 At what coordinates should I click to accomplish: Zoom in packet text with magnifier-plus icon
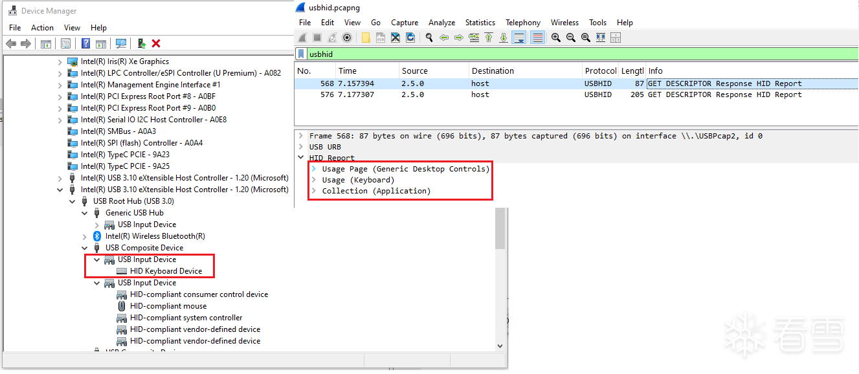[x=555, y=38]
